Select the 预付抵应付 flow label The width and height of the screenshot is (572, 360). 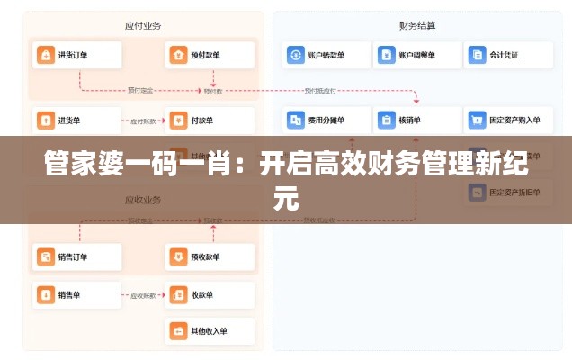tap(320, 91)
